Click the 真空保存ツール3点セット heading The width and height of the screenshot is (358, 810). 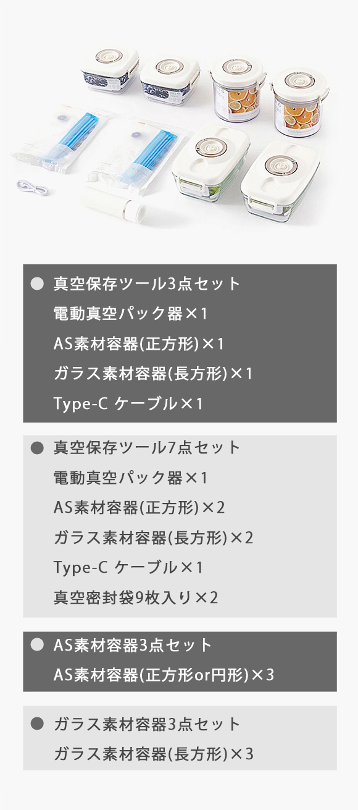click(x=147, y=284)
